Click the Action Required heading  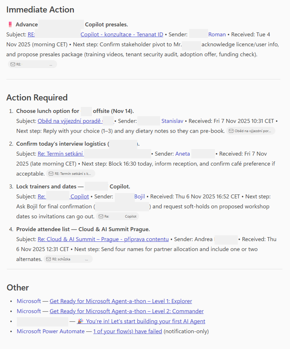[37, 98]
